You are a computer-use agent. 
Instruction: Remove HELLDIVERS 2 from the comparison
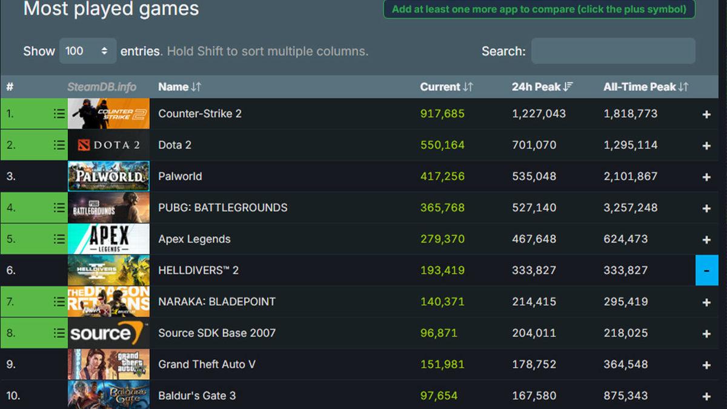click(x=706, y=270)
